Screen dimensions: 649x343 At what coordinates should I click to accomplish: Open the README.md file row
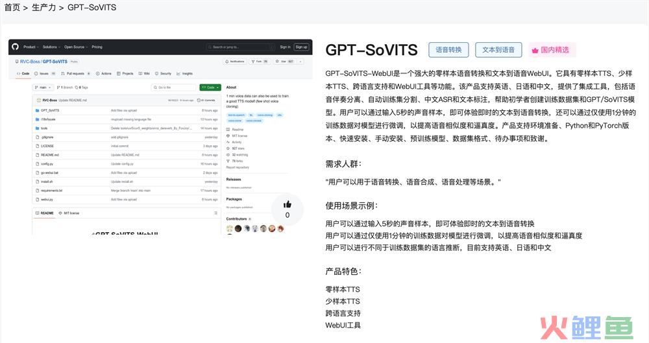pos(127,155)
